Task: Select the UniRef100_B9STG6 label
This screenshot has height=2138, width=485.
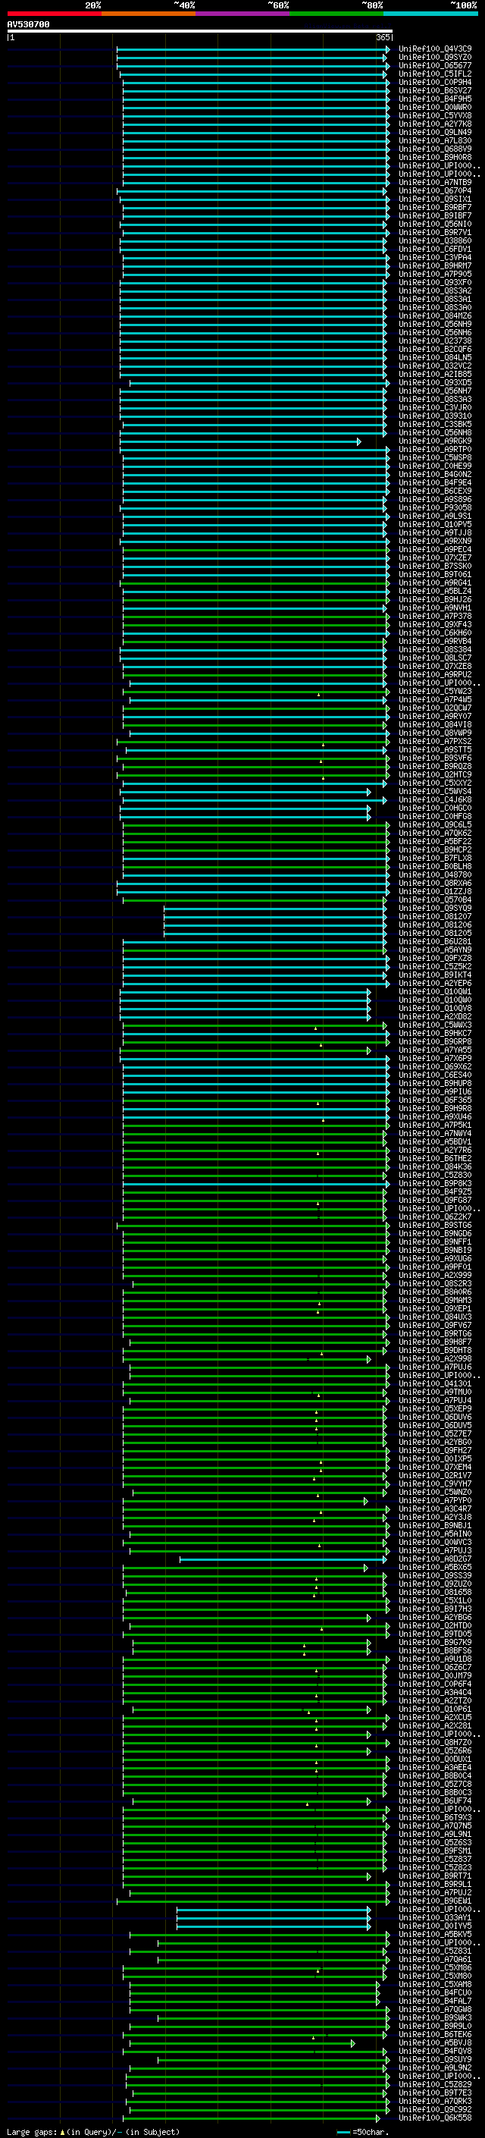Action: (x=434, y=1225)
